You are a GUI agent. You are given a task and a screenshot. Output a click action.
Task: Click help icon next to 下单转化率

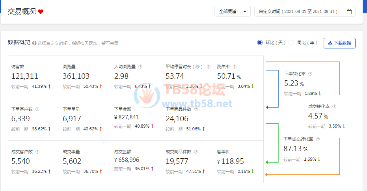[310, 74]
